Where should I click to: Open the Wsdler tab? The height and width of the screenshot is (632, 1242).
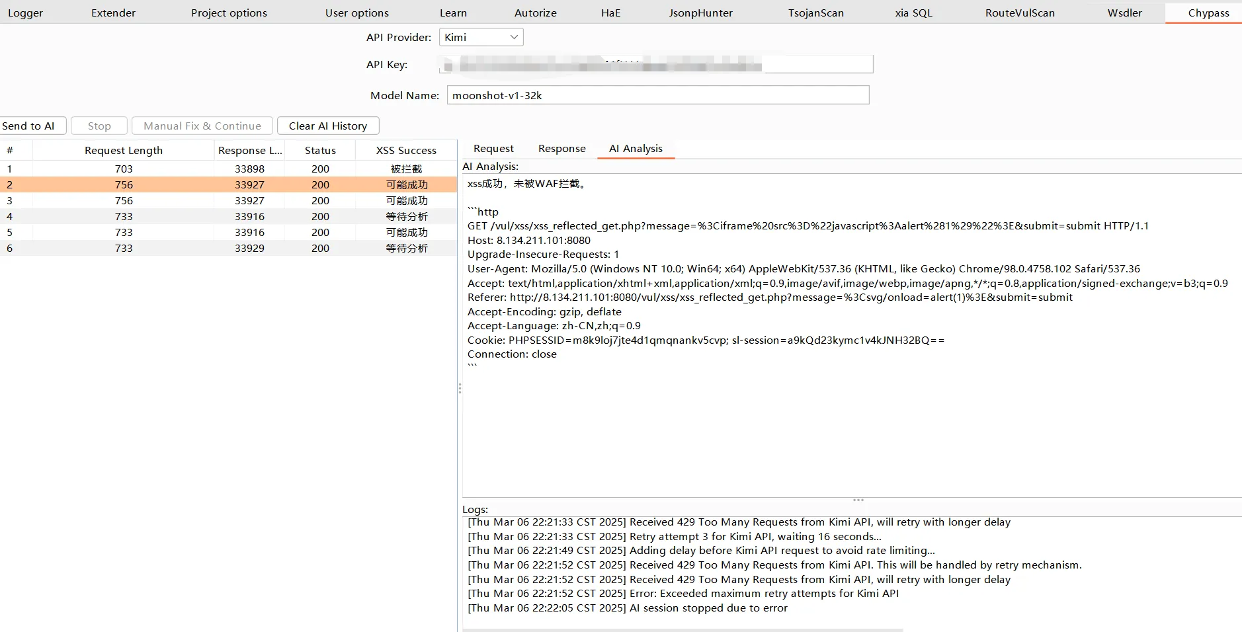(1124, 13)
